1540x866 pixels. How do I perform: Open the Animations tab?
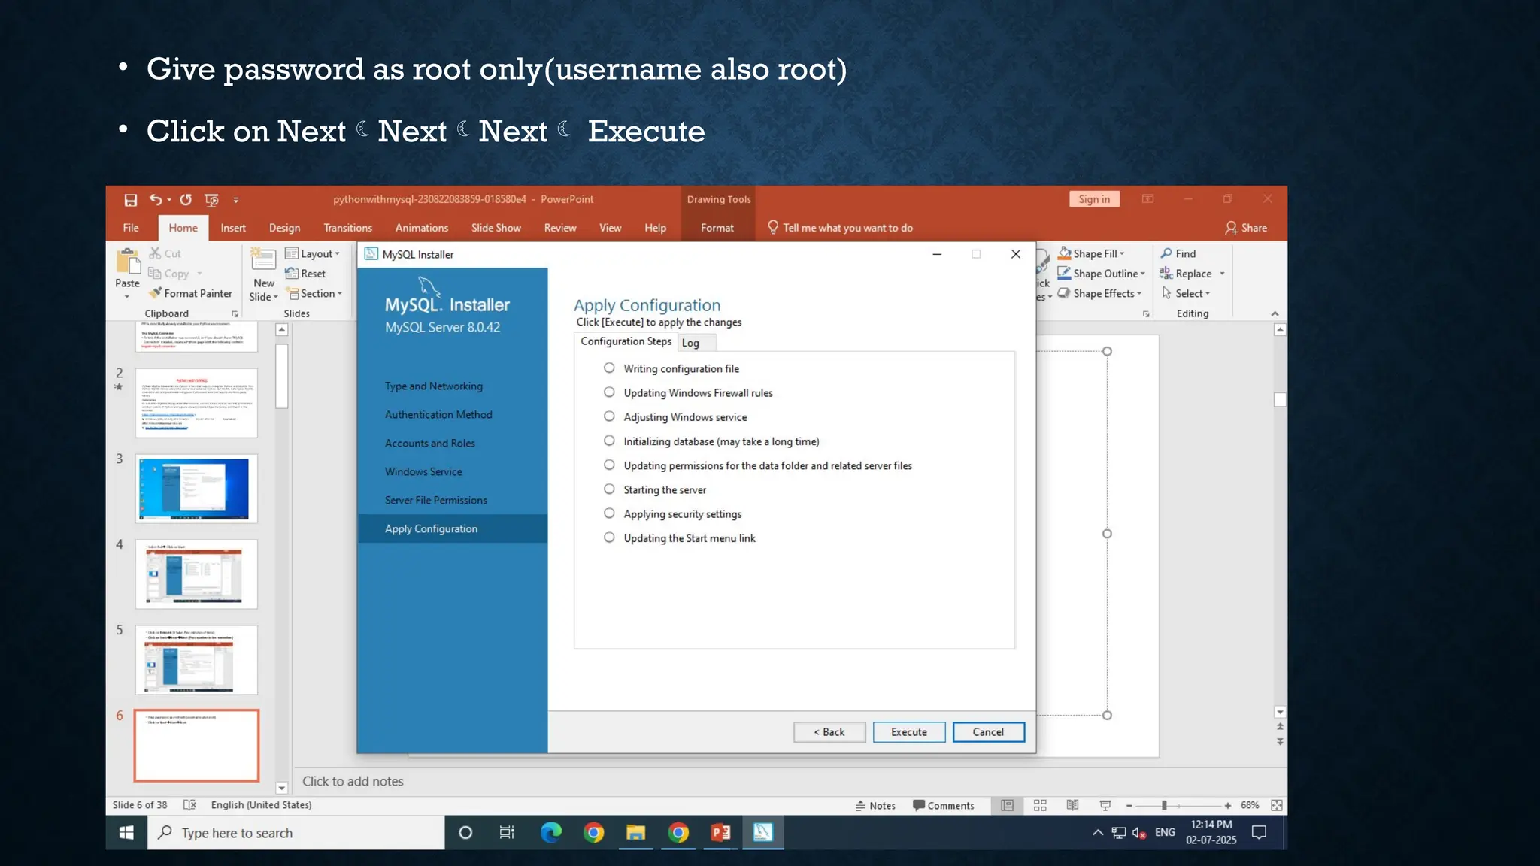point(422,228)
